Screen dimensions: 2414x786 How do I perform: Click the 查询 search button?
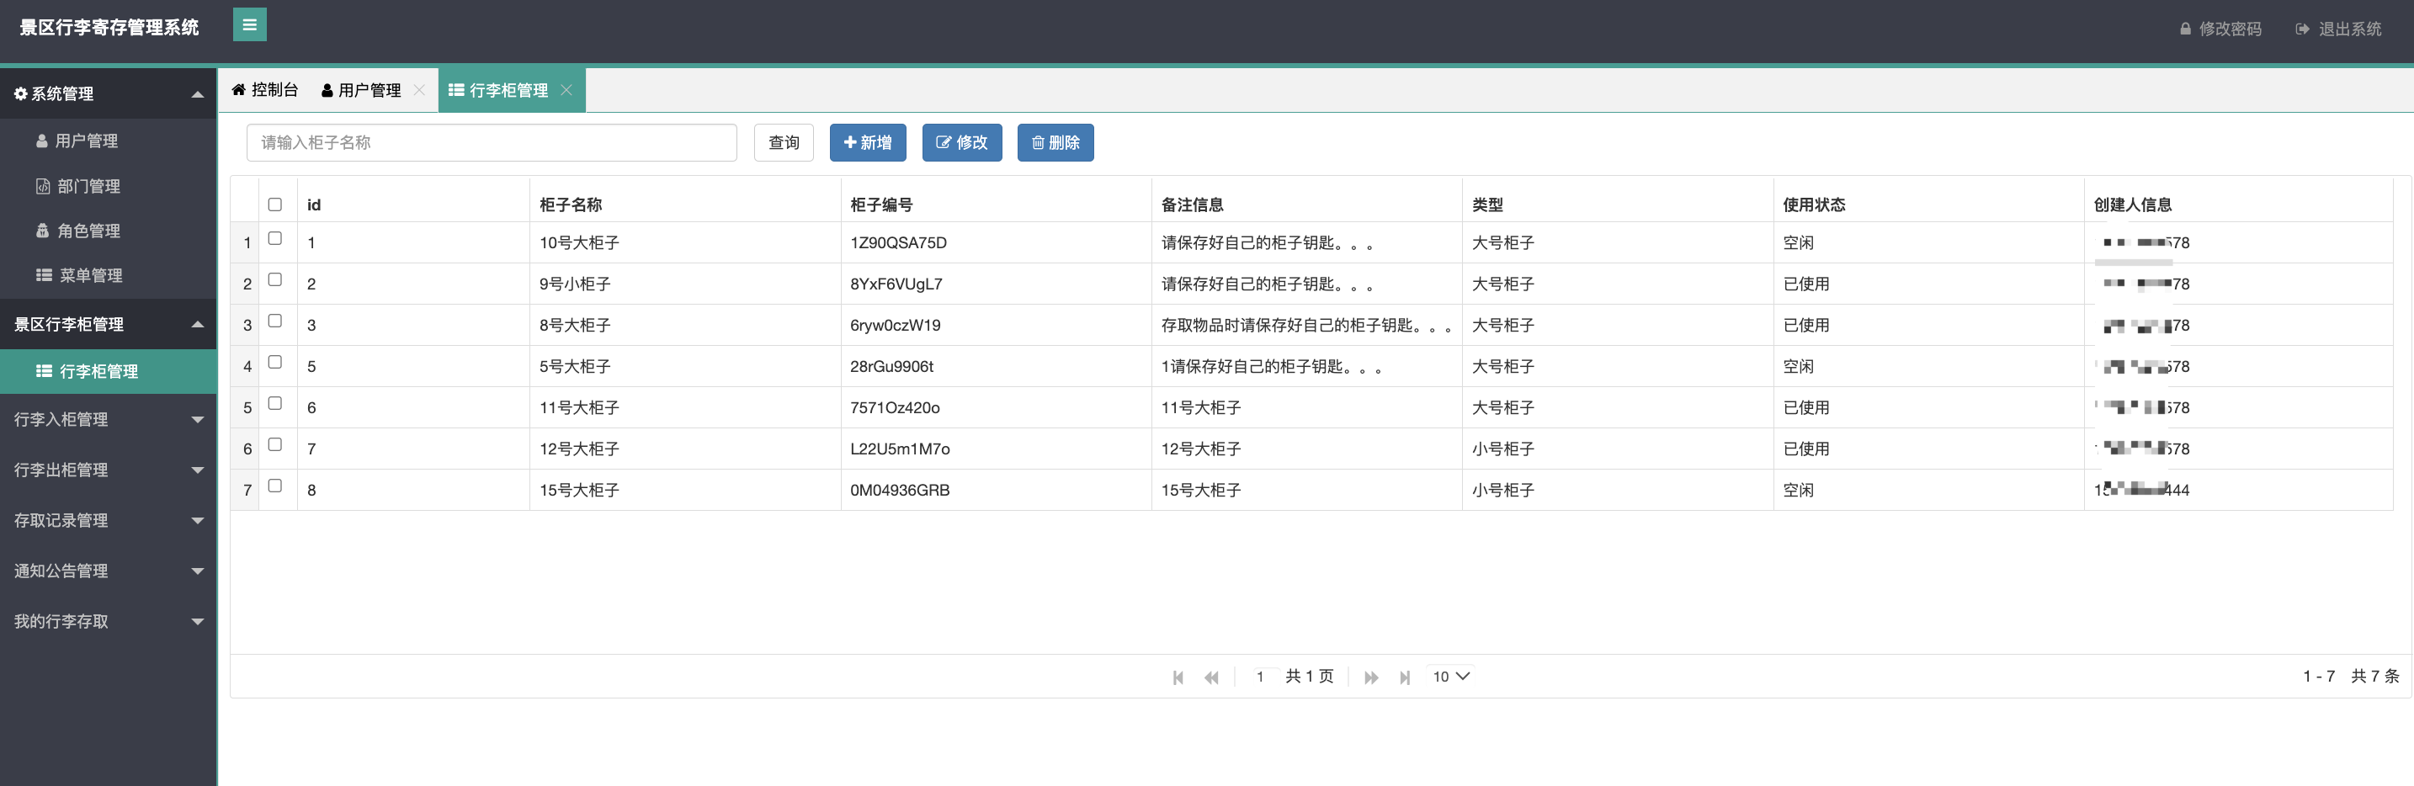[x=784, y=142]
